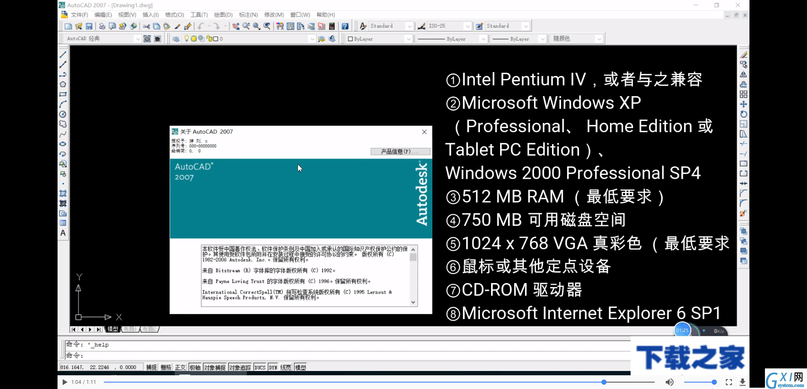Click the 产品信息(P)... button

click(x=400, y=151)
